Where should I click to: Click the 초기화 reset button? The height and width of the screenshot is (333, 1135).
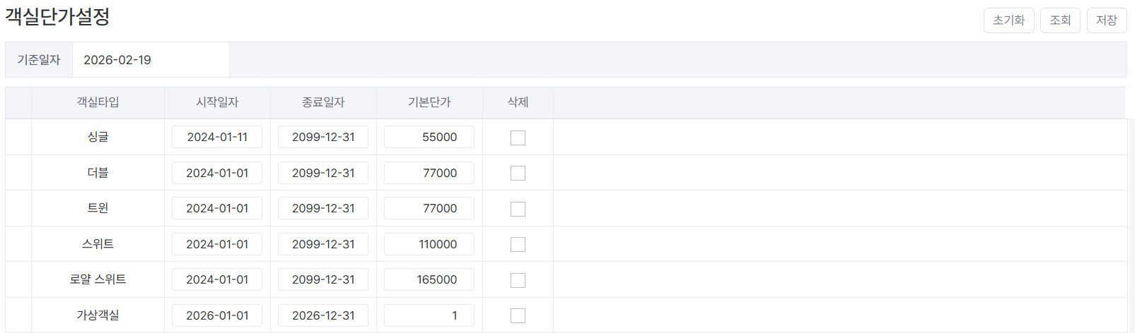1008,20
